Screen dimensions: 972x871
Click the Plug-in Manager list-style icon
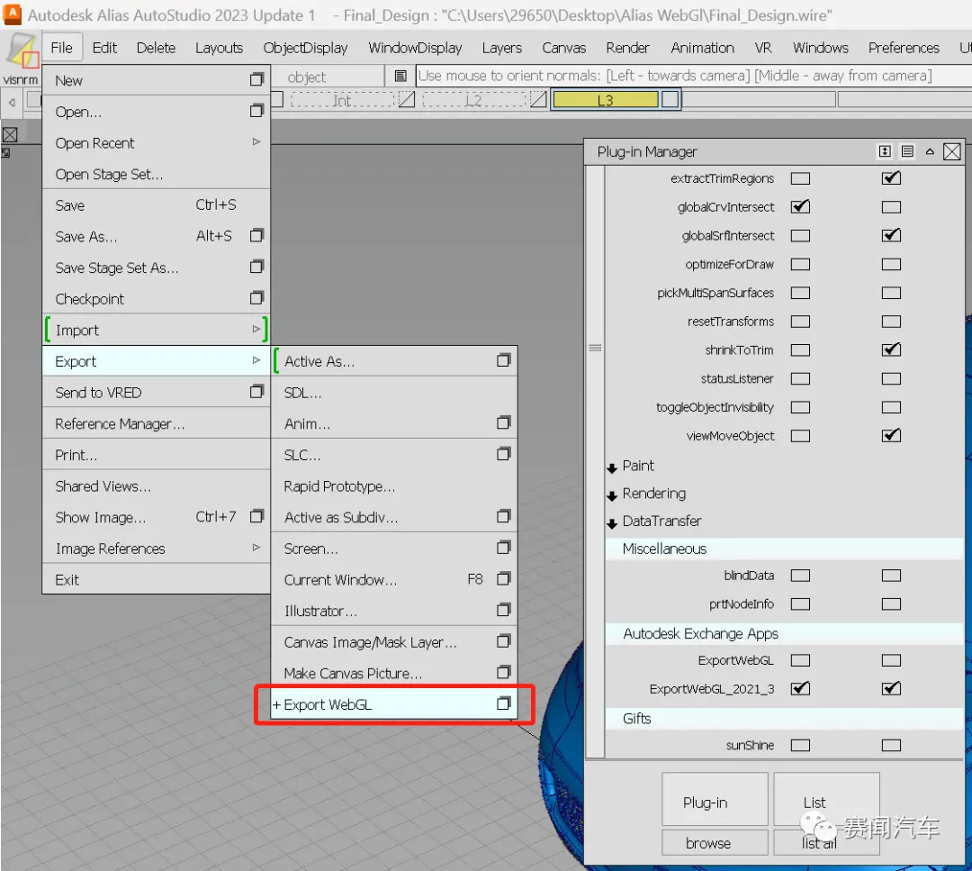[907, 151]
